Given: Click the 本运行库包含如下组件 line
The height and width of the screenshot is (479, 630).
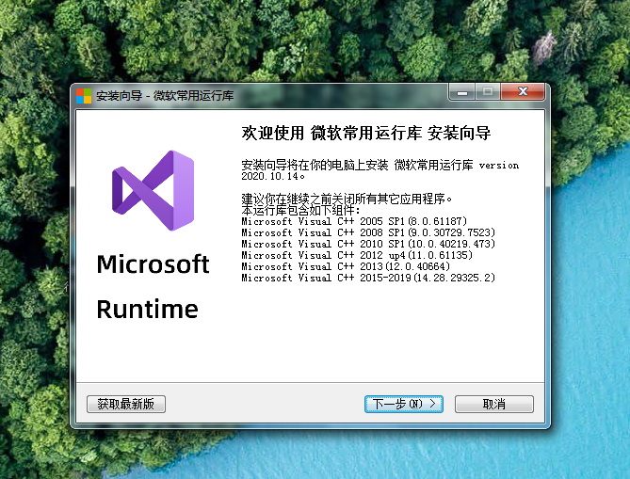Looking at the screenshot, I should 300,210.
